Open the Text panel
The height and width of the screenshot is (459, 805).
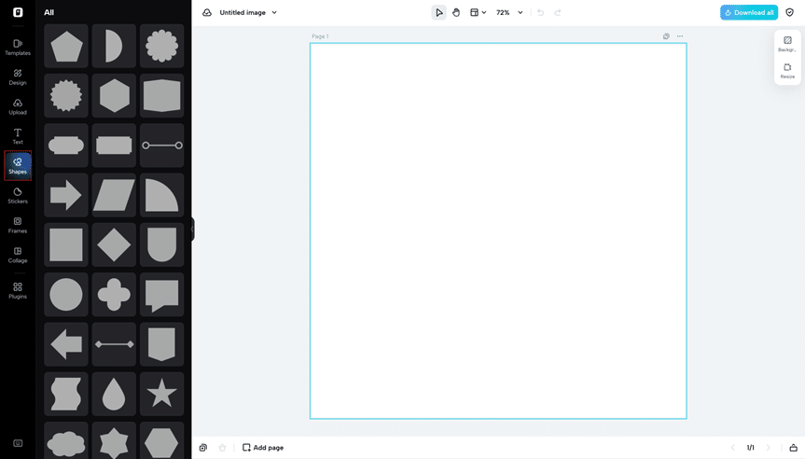(18, 136)
